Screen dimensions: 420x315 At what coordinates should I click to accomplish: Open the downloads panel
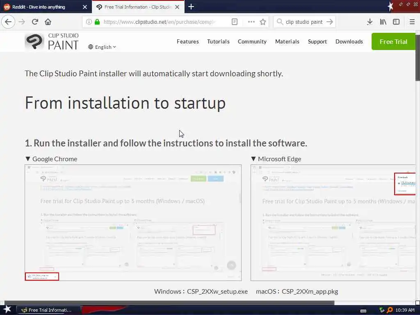click(x=370, y=22)
